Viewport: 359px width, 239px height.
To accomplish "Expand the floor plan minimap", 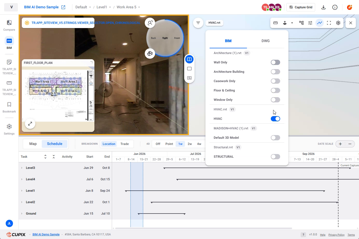I will tap(30, 124).
